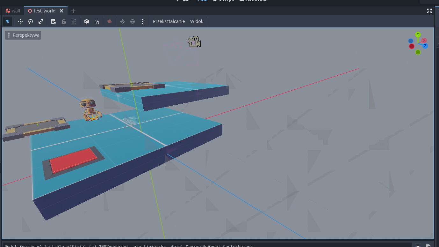The image size is (439, 247).
Task: Open sun and environment settings three-dot menu
Action: [143, 21]
